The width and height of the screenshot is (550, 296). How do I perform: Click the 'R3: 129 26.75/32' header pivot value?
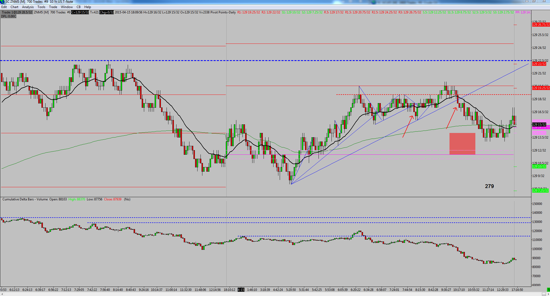coord(410,12)
